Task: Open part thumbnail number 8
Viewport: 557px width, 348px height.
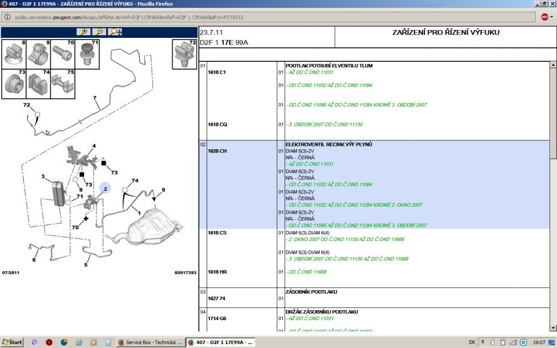Action: [x=14, y=54]
